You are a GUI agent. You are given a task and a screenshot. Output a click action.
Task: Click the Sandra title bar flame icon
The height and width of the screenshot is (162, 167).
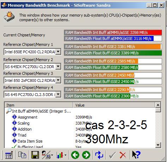coord(4,5)
